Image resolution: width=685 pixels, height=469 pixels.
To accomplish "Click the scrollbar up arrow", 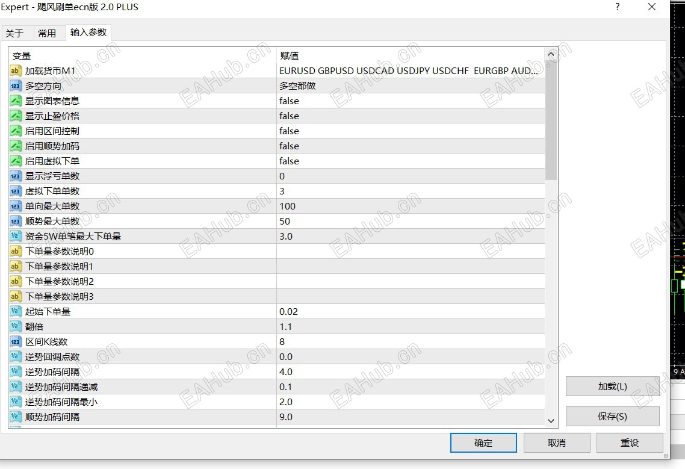I will click(551, 55).
